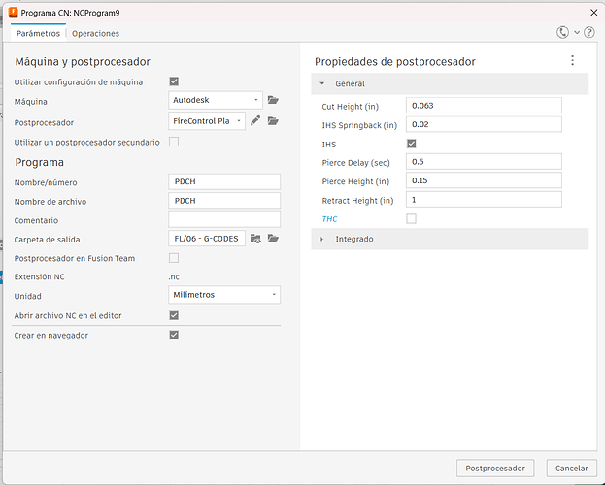Edit postprocessor with pencil icon
The image size is (605, 485).
click(x=255, y=121)
